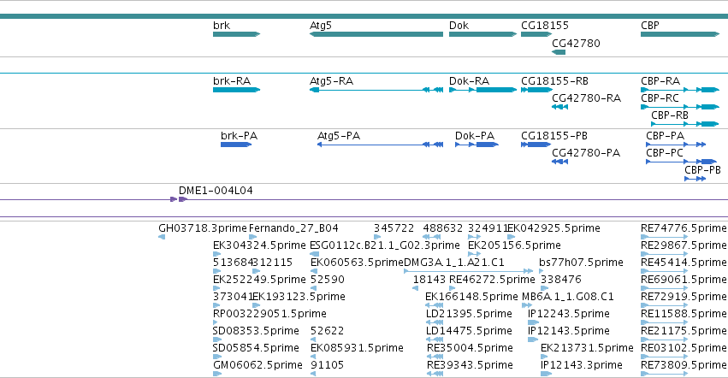Select the Dok-PA protein feature

click(x=476, y=145)
